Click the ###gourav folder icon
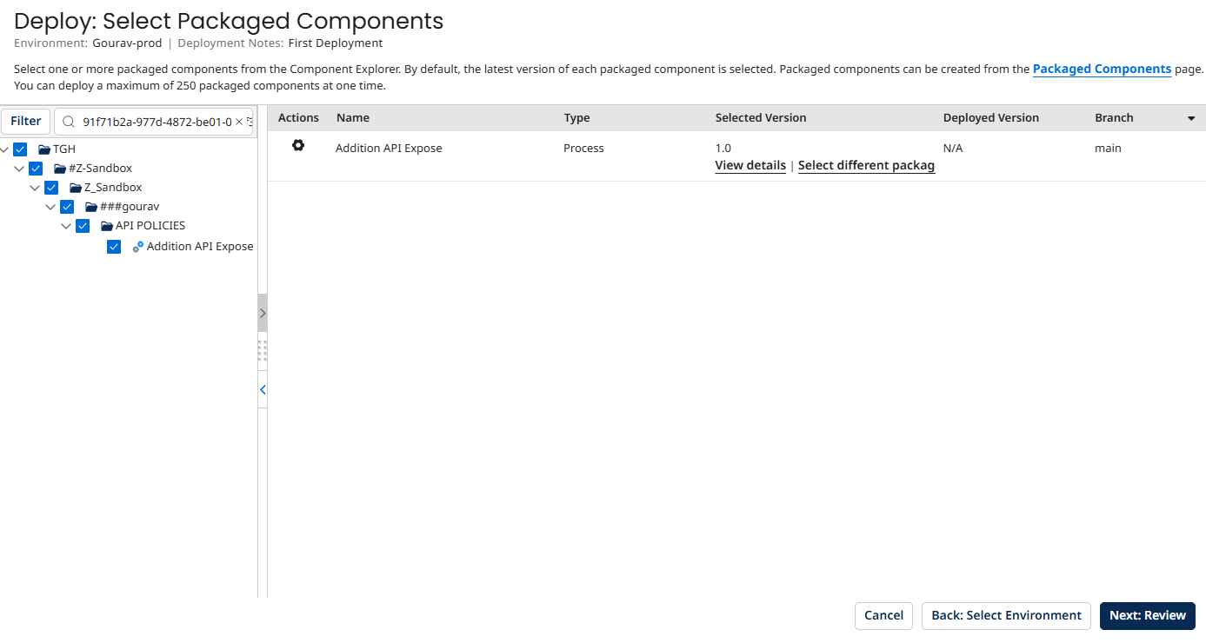Image resolution: width=1206 pixels, height=643 pixels. 91,207
